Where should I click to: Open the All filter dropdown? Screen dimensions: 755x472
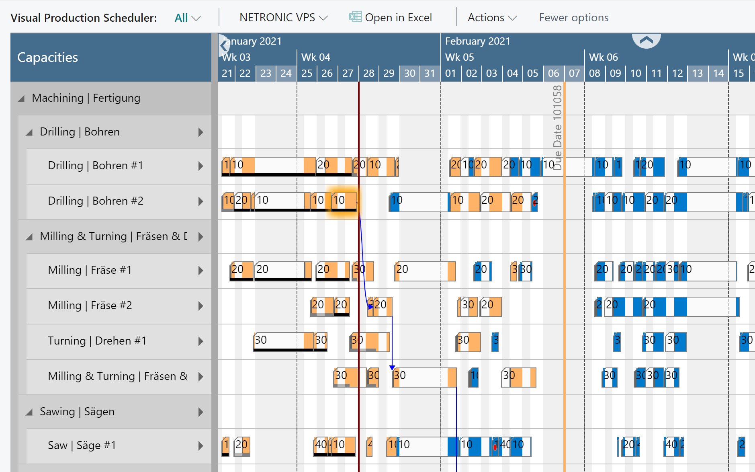point(186,17)
